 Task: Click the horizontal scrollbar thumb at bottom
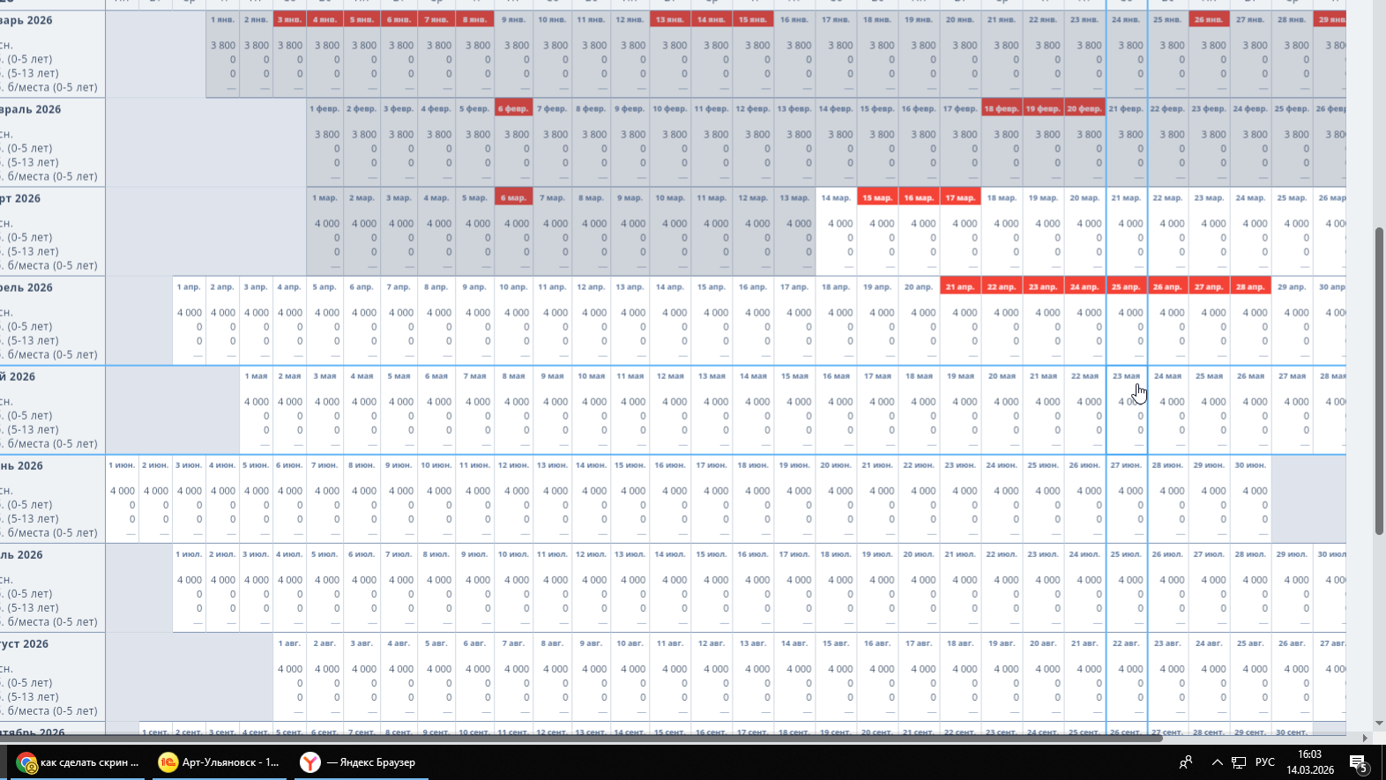(582, 738)
